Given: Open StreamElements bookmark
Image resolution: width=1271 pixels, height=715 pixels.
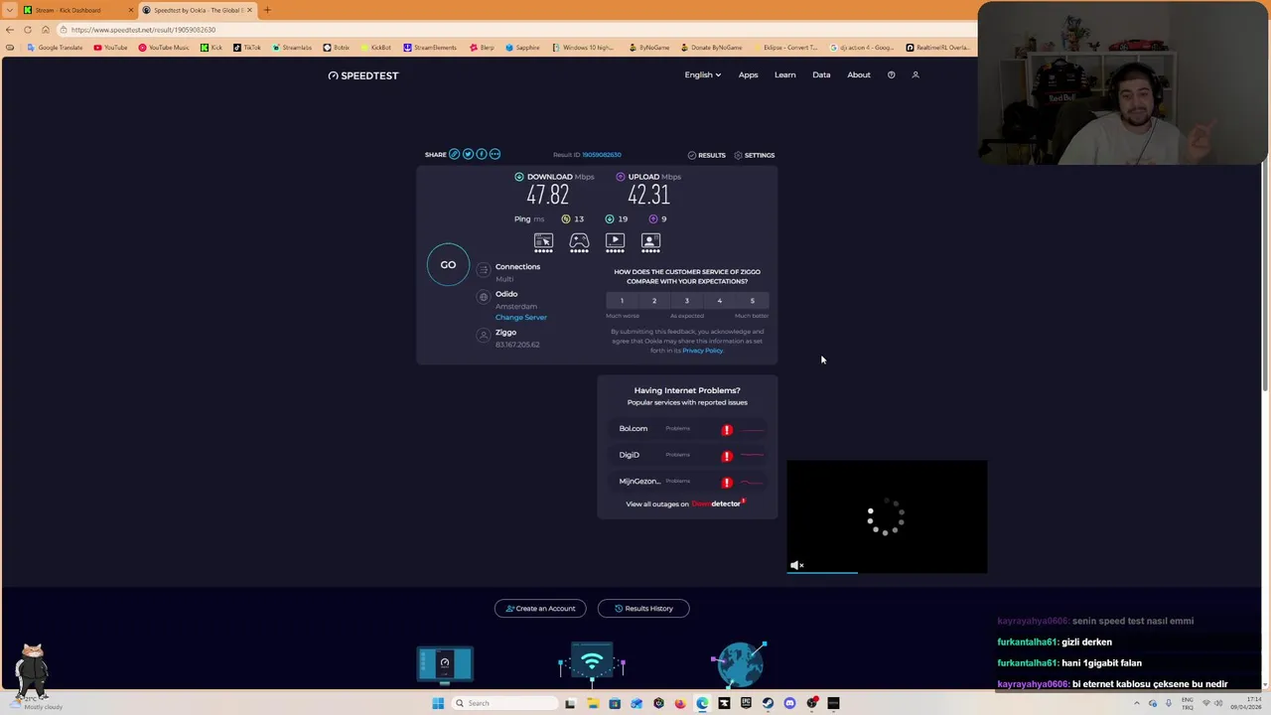Looking at the screenshot, I should [x=430, y=48].
